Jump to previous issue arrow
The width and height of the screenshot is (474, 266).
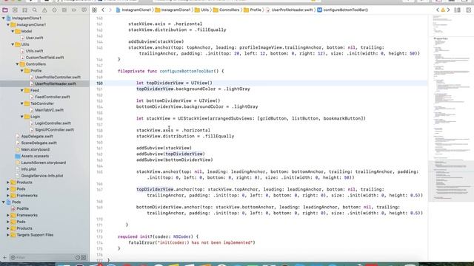tap(438, 10)
